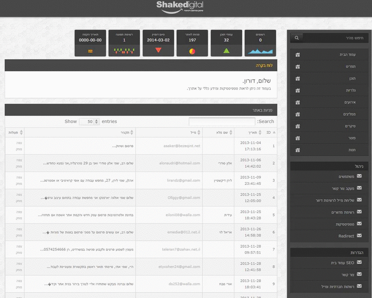Click email Ollggy@gmail.com in the table

[184, 198]
